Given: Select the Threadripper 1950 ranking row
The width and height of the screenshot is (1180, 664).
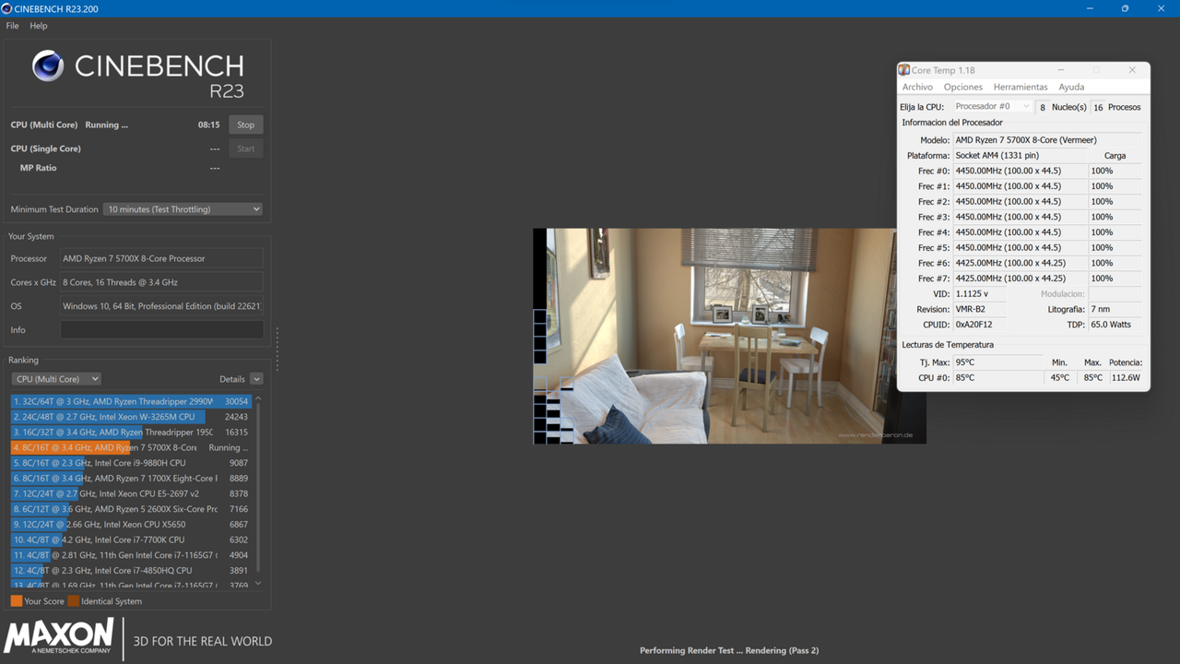Looking at the screenshot, I should [130, 433].
